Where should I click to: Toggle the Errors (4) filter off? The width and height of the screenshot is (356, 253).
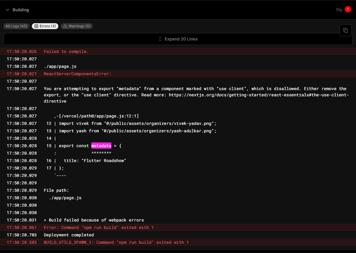pos(45,26)
